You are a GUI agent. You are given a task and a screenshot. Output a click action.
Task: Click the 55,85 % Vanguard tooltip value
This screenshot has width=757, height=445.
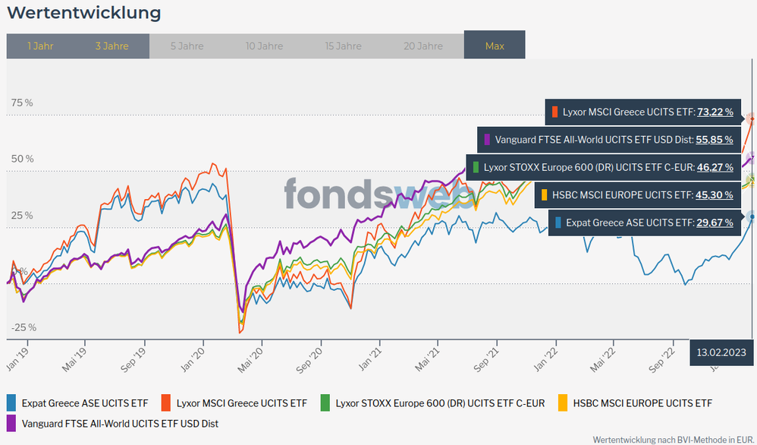[x=715, y=140]
